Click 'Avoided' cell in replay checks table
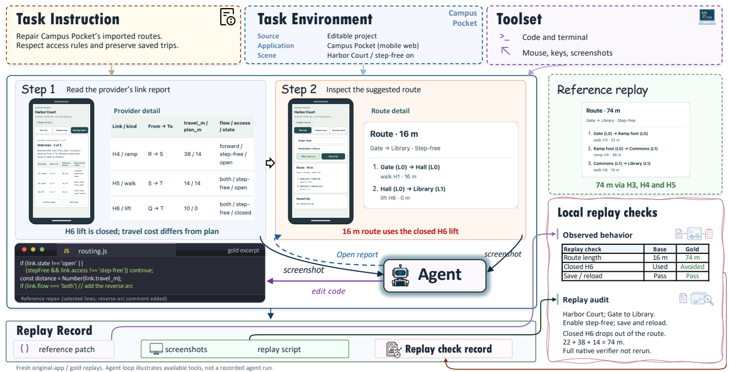Image resolution: width=729 pixels, height=372 pixels. (692, 267)
